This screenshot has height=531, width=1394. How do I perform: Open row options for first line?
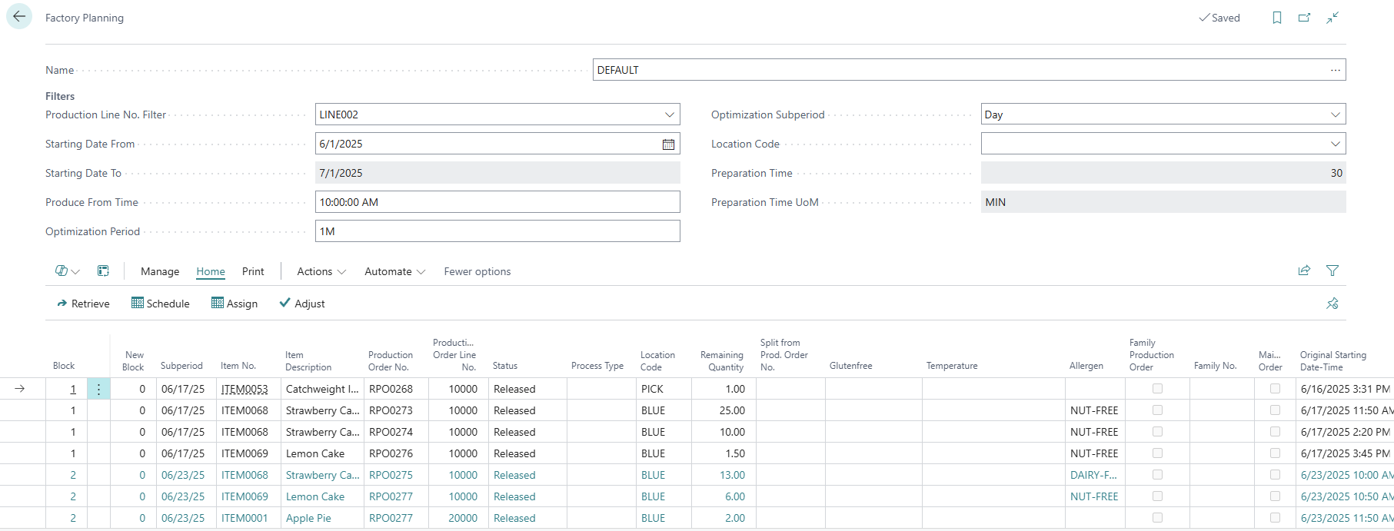[x=98, y=389]
